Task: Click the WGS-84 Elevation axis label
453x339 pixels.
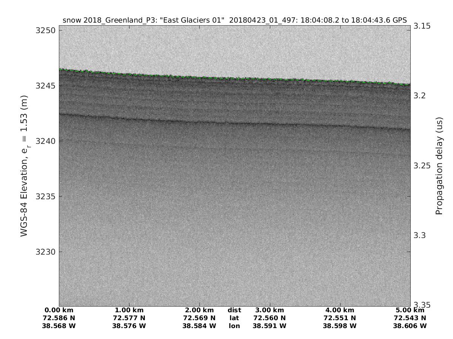Action: point(25,166)
